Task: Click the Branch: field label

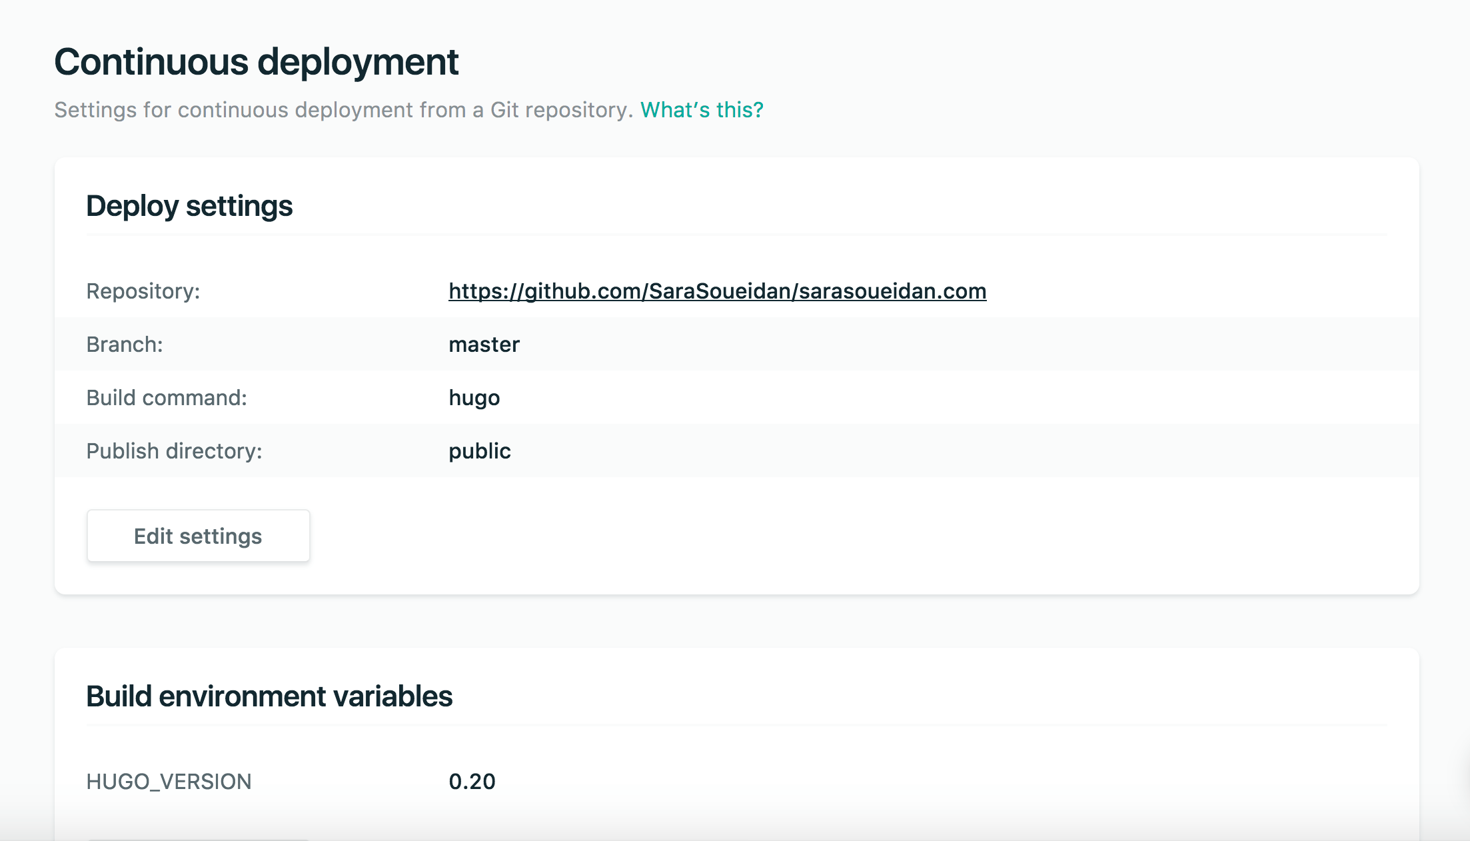Action: 125,345
